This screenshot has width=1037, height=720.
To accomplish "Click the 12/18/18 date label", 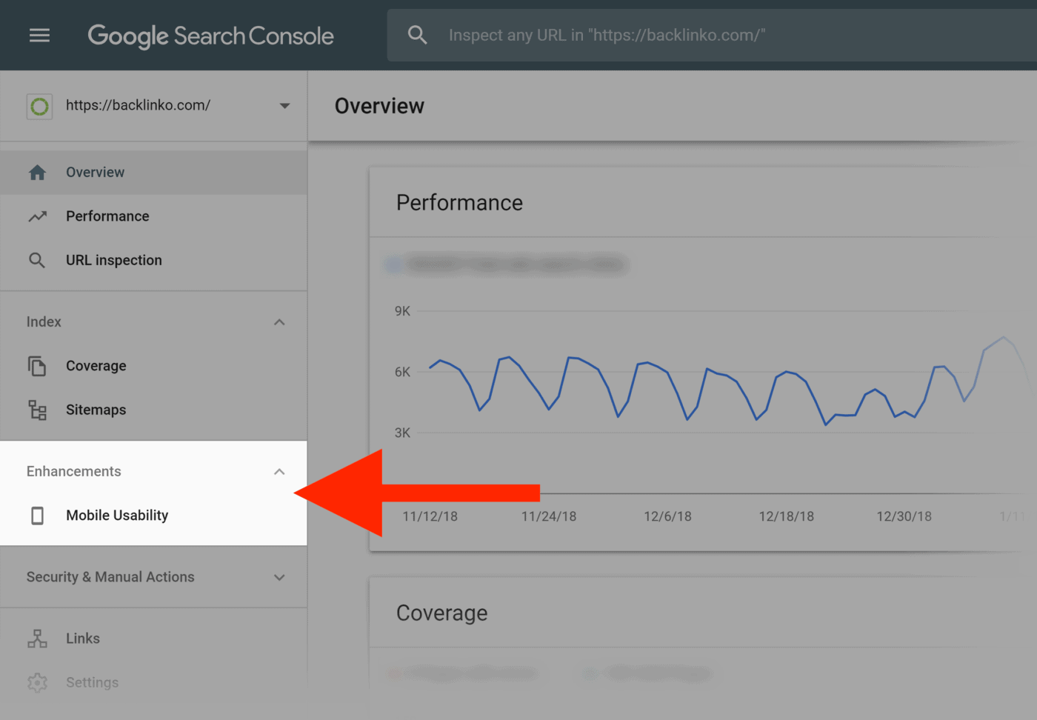I will tap(786, 516).
